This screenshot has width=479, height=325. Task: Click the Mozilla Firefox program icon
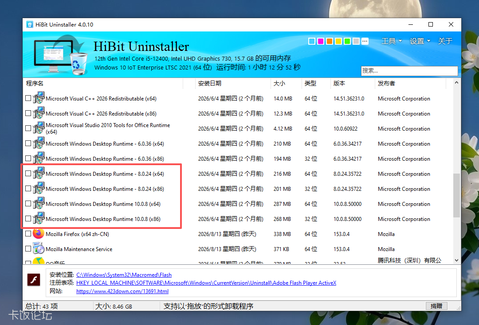coord(39,233)
